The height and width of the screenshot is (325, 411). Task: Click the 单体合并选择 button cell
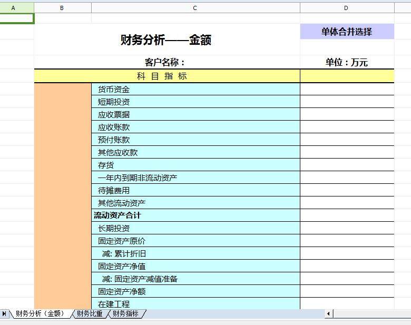(347, 32)
